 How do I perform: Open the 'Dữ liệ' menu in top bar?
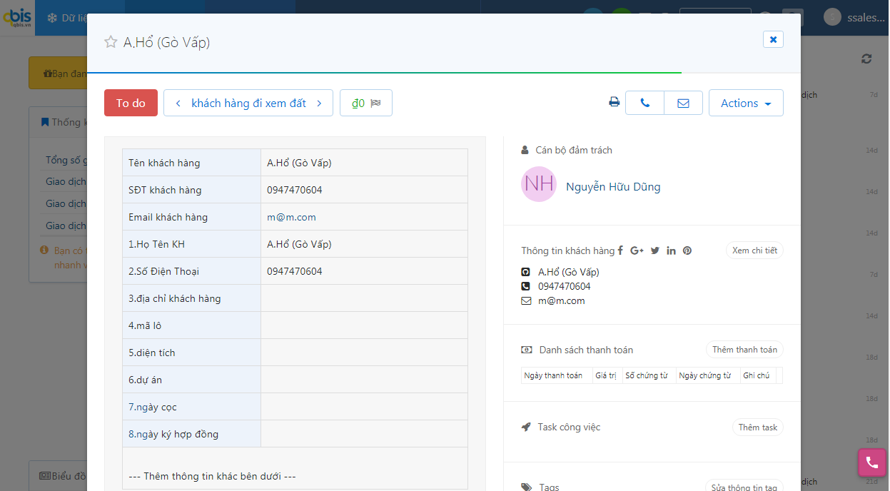pos(66,18)
